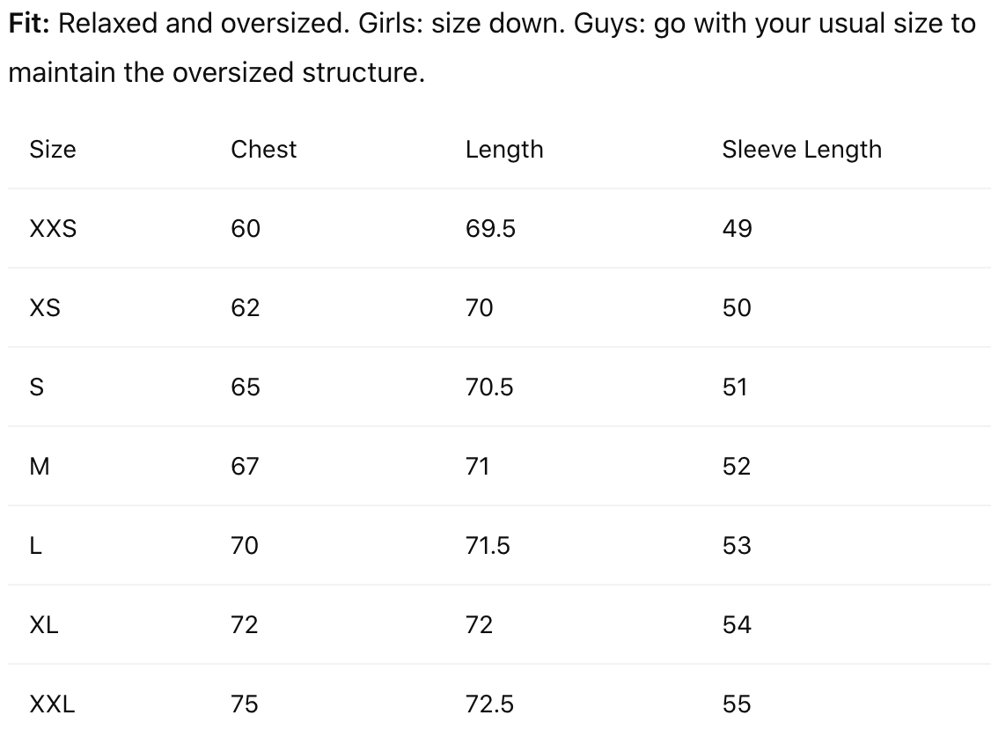Viewport: 991px width, 752px height.
Task: Click the M size row label
Action: 40,467
